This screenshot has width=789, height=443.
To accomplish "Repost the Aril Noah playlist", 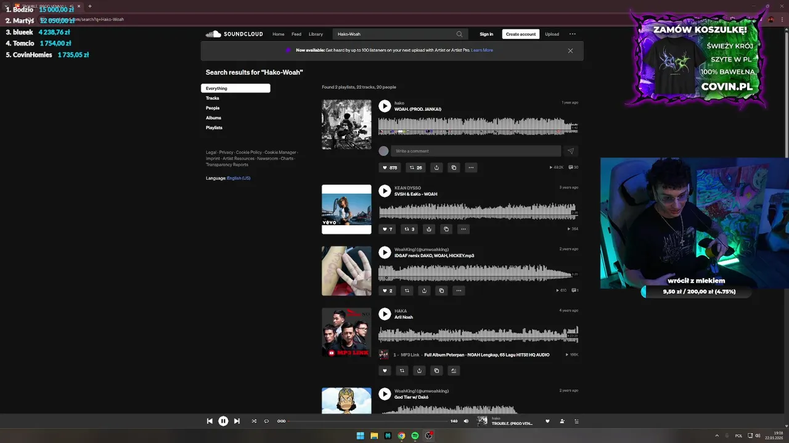I will [x=403, y=370].
